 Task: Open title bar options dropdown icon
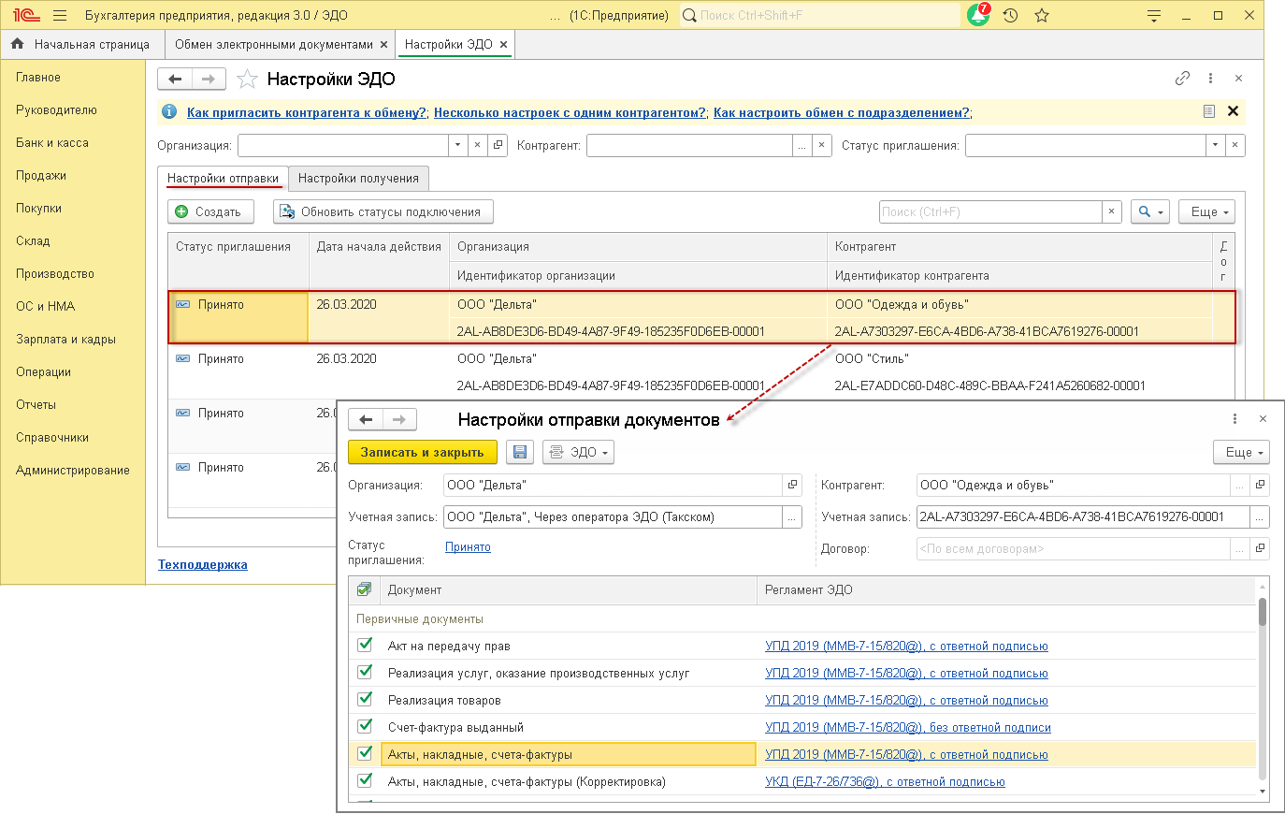coord(1154,16)
